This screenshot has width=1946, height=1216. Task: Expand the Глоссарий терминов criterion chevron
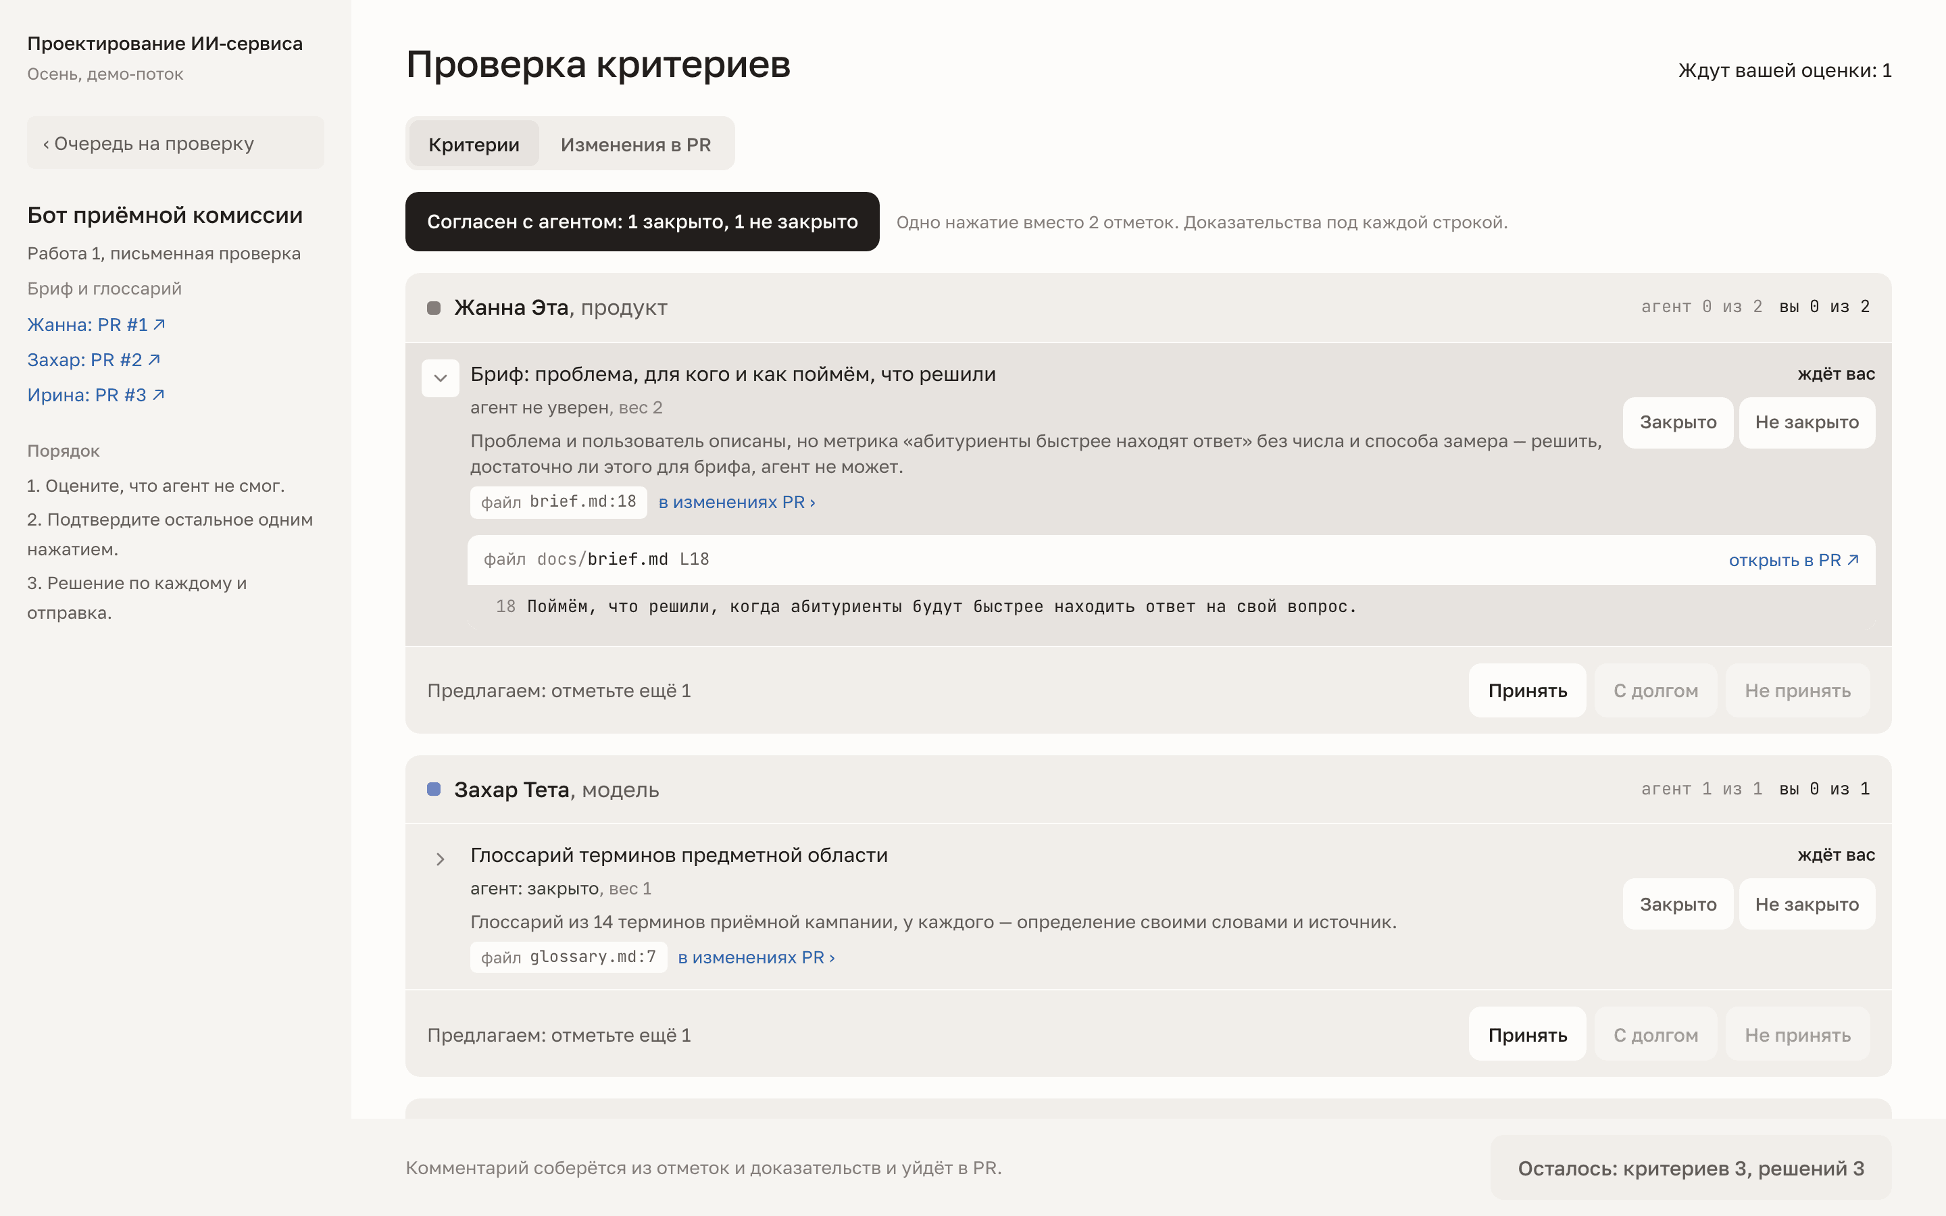440,859
